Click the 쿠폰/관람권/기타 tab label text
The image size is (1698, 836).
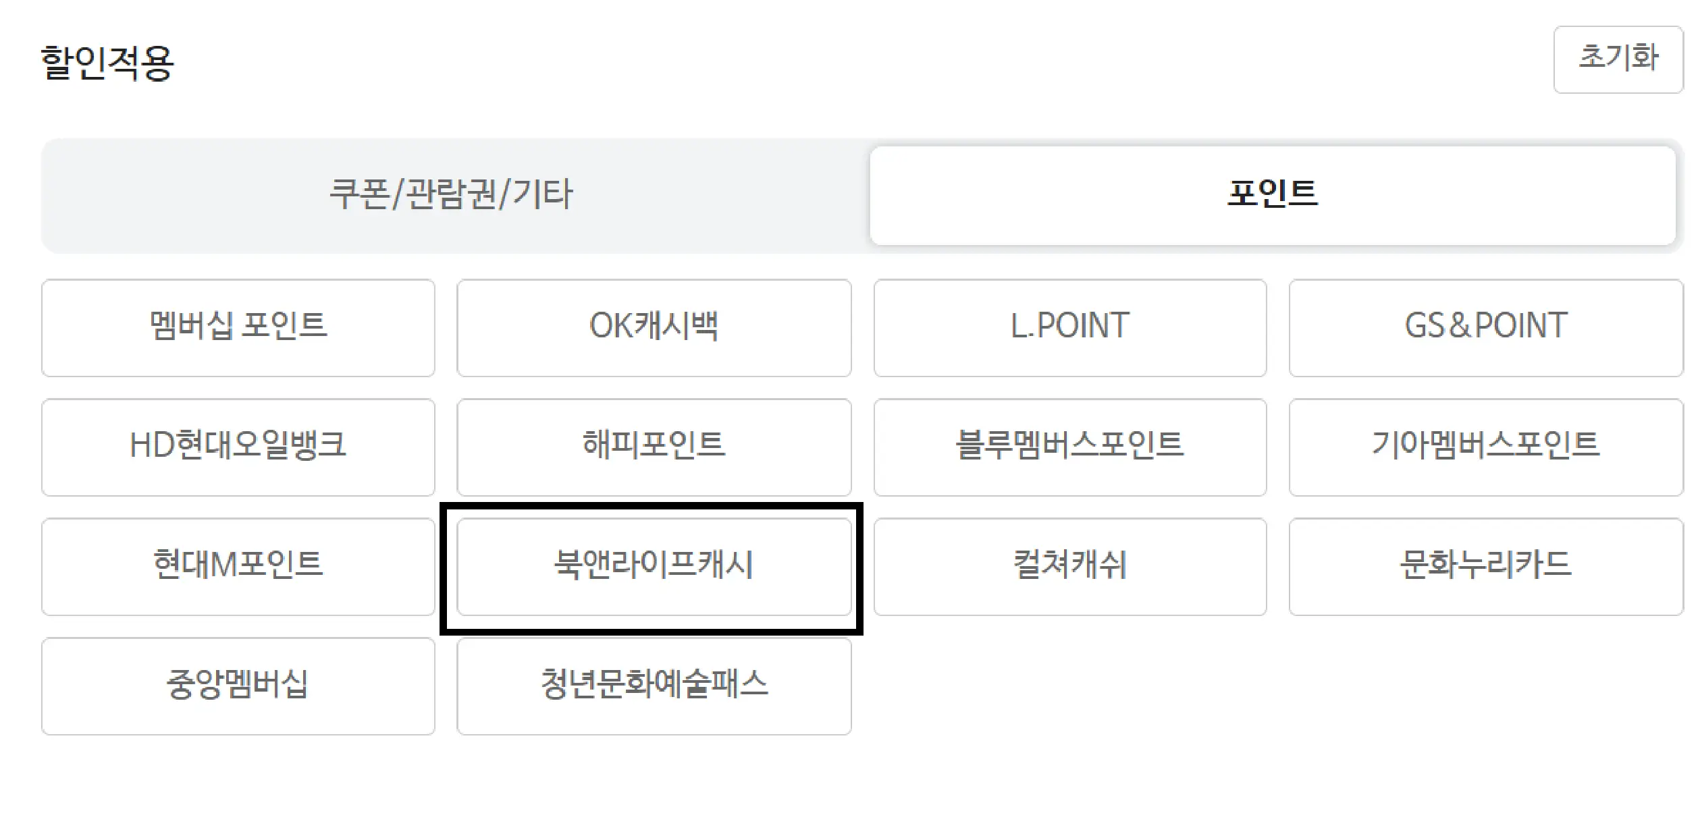coord(451,194)
